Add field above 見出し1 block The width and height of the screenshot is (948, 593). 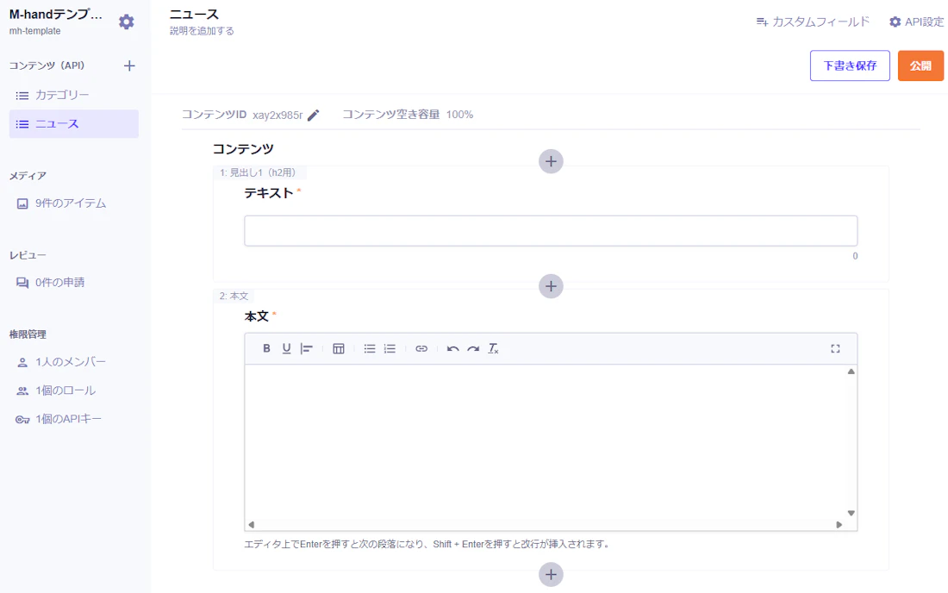(551, 161)
